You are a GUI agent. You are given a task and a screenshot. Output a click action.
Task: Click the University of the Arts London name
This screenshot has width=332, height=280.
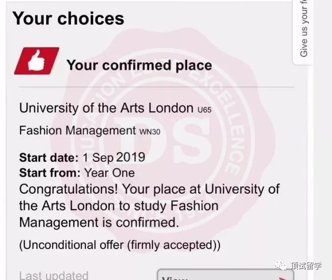click(x=106, y=108)
